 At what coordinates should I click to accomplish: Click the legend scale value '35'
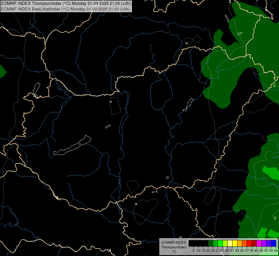point(242,251)
